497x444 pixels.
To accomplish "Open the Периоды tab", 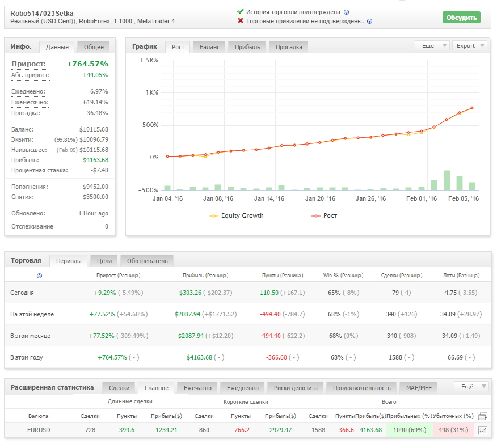I will [69, 261].
